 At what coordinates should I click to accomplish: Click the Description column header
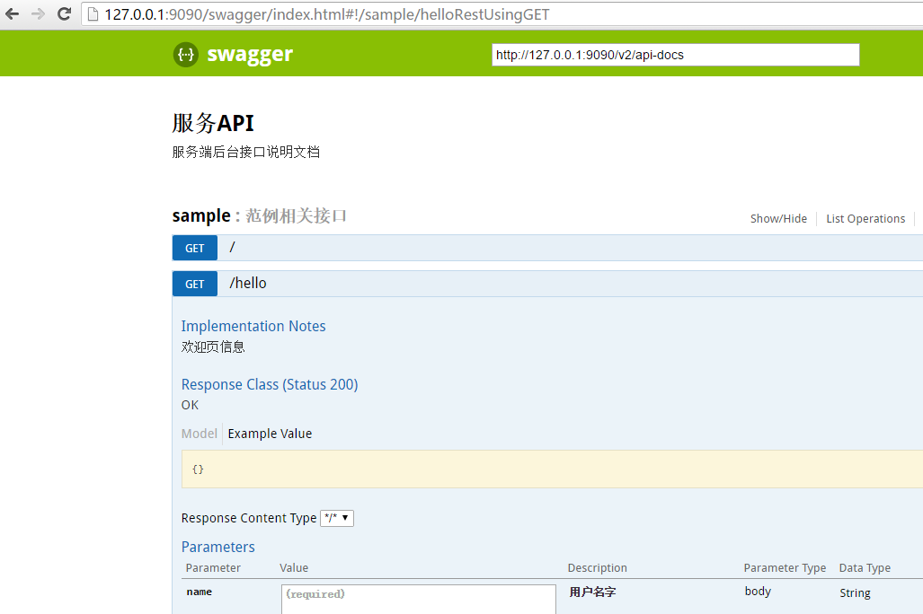click(597, 567)
